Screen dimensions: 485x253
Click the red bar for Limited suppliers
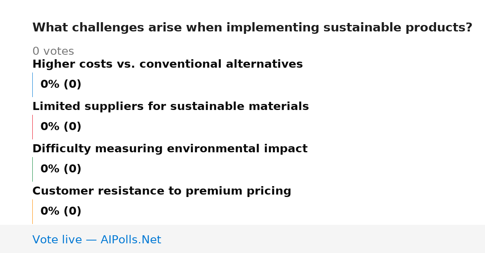coord(32,127)
